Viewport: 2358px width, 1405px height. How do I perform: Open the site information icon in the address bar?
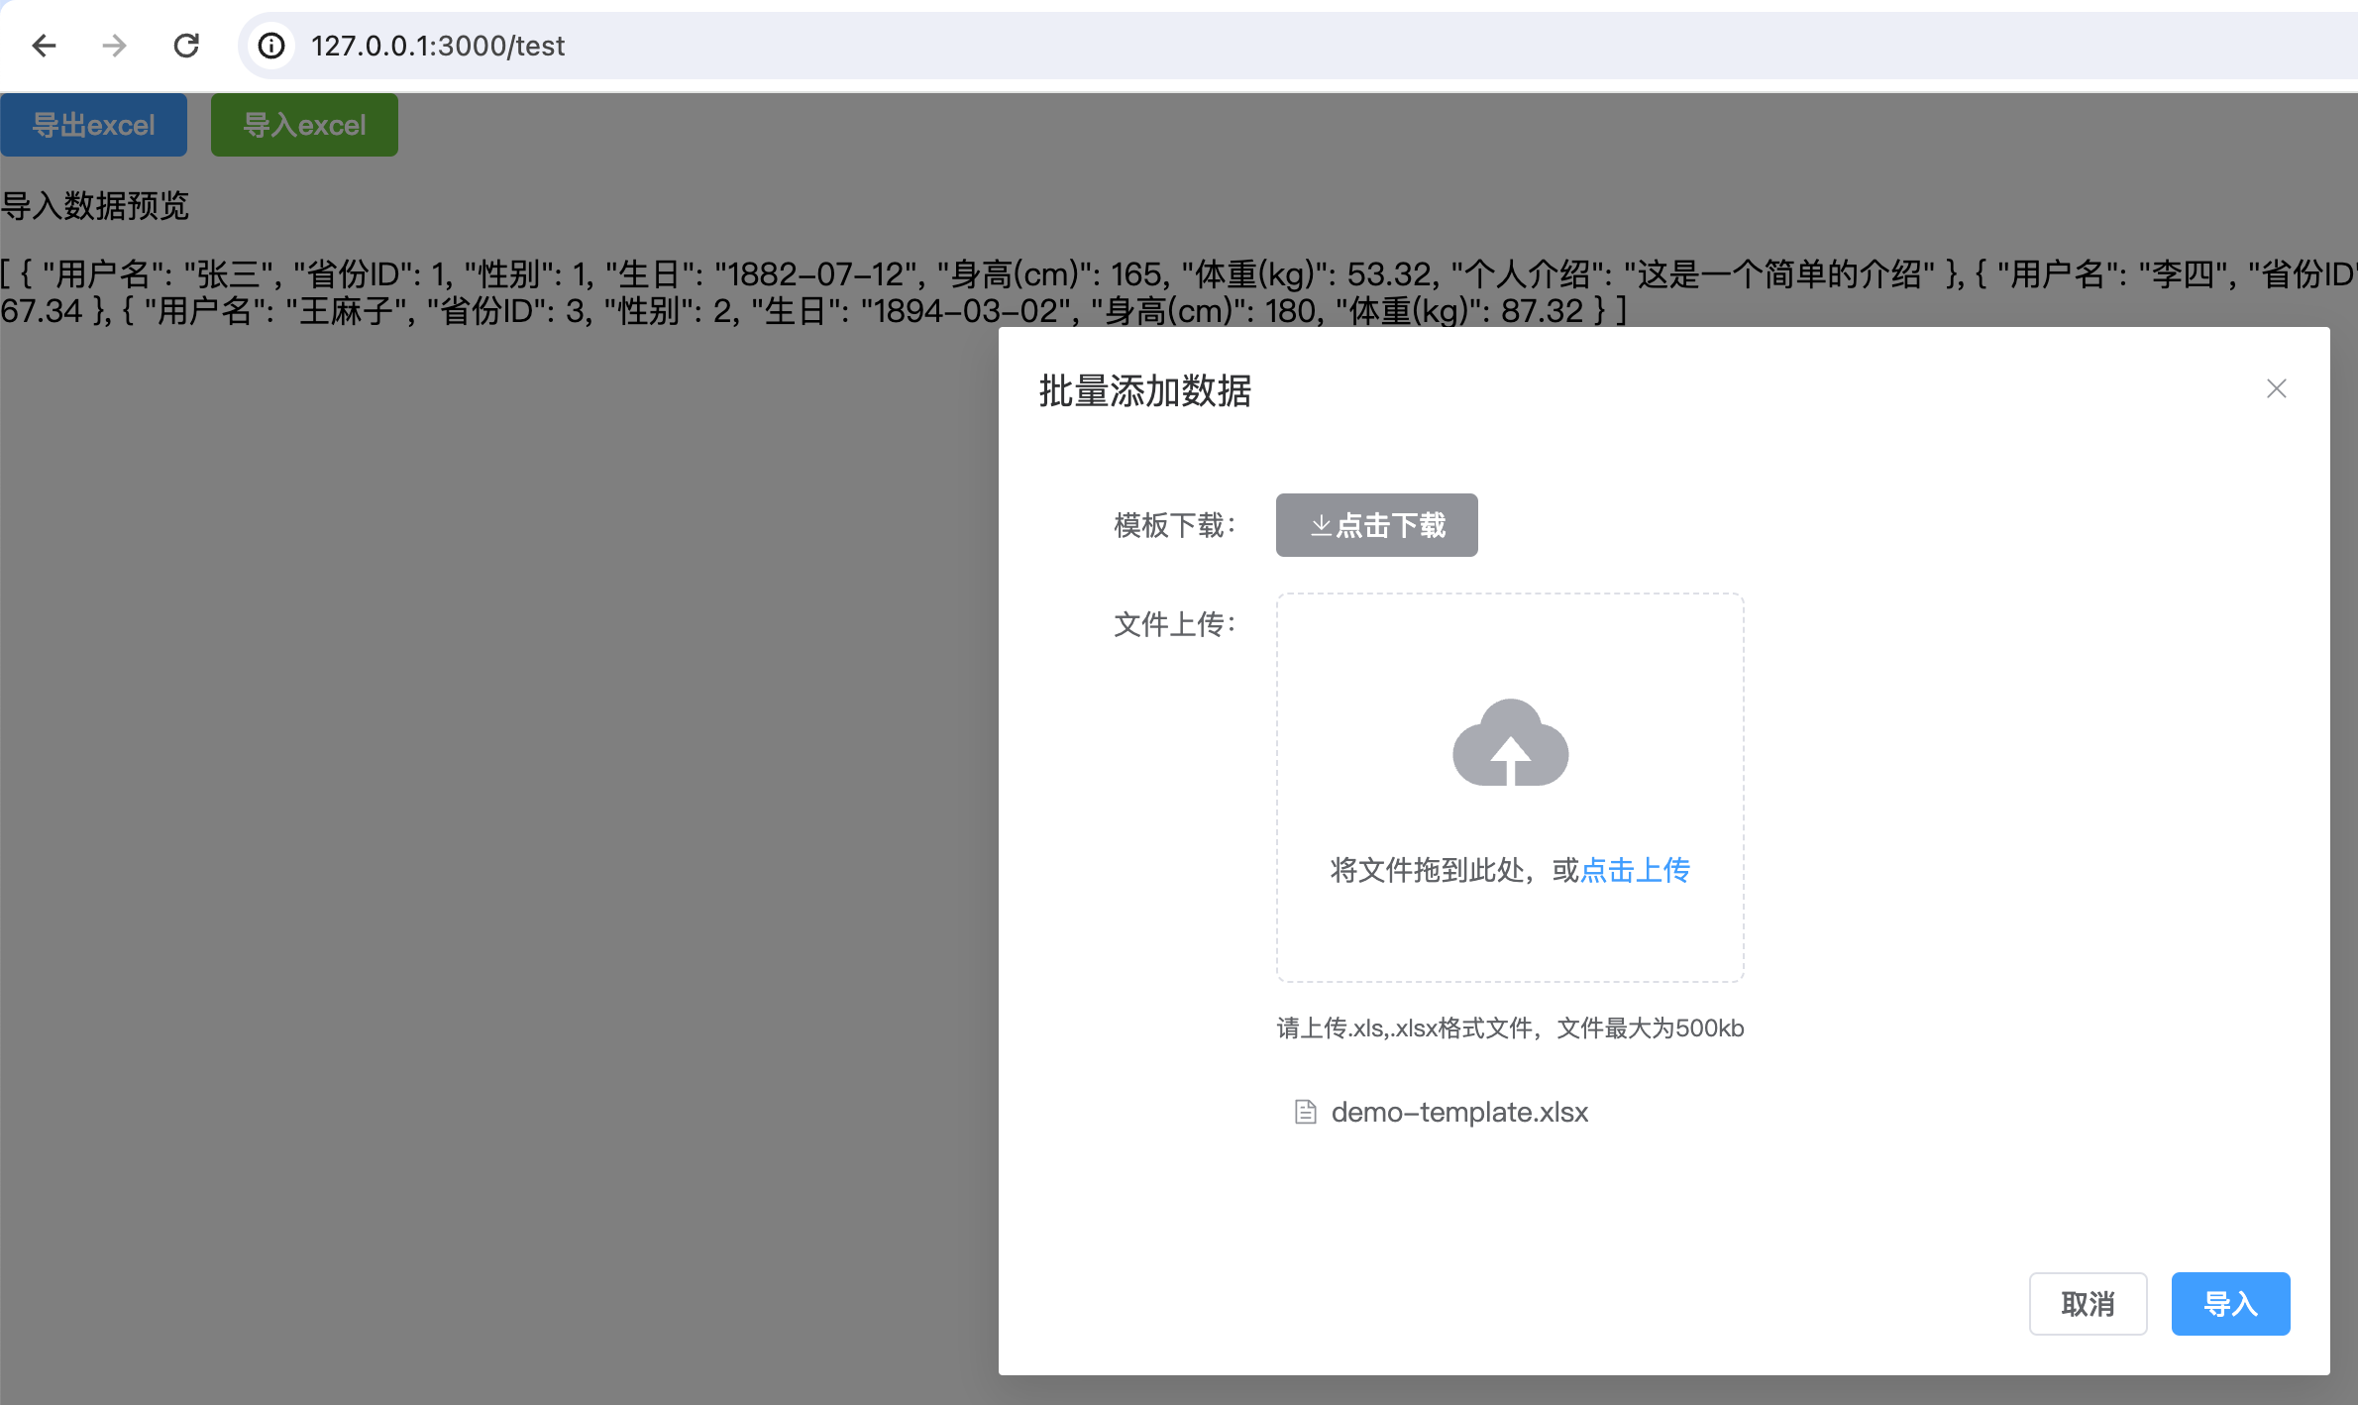pyautogui.click(x=271, y=46)
